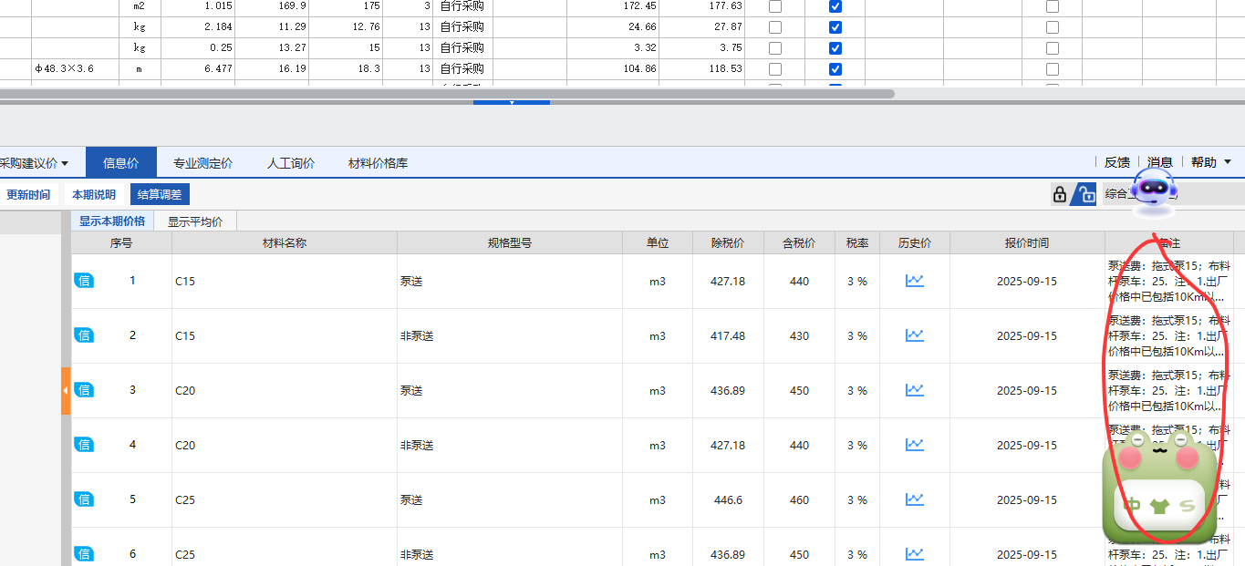The image size is (1245, 566).
Task: Open history price chart for row 2 C15 非泵送
Action: click(914, 335)
